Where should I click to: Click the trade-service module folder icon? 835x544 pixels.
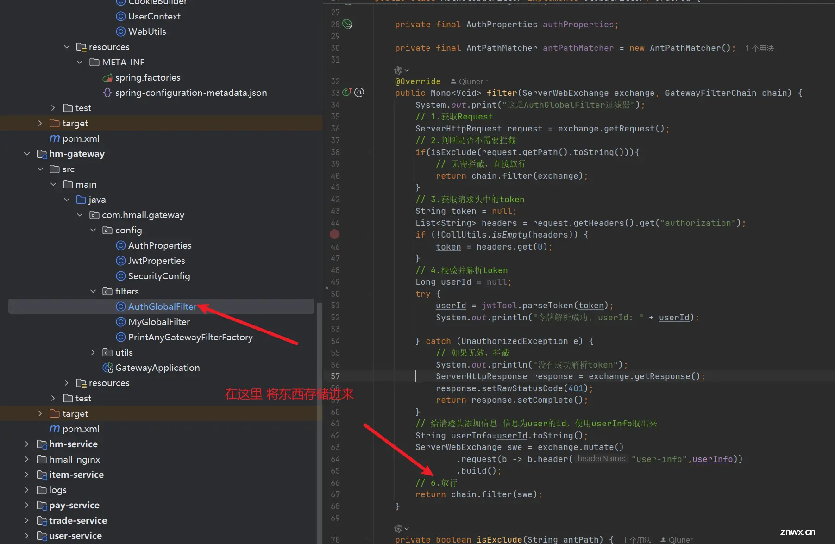pos(42,520)
